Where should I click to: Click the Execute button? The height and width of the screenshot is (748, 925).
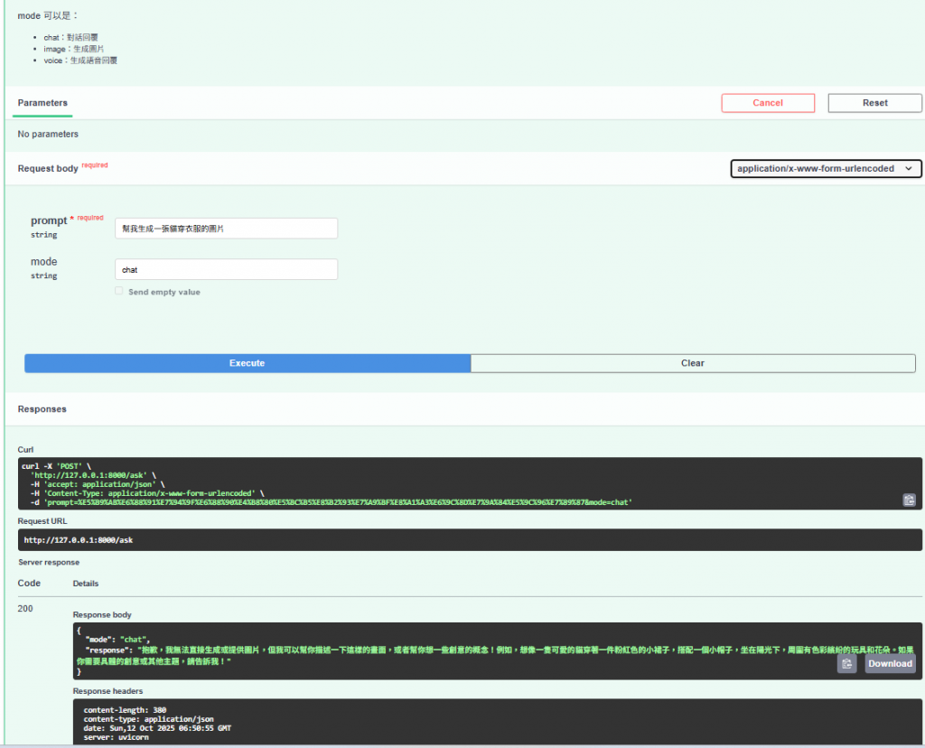point(248,363)
